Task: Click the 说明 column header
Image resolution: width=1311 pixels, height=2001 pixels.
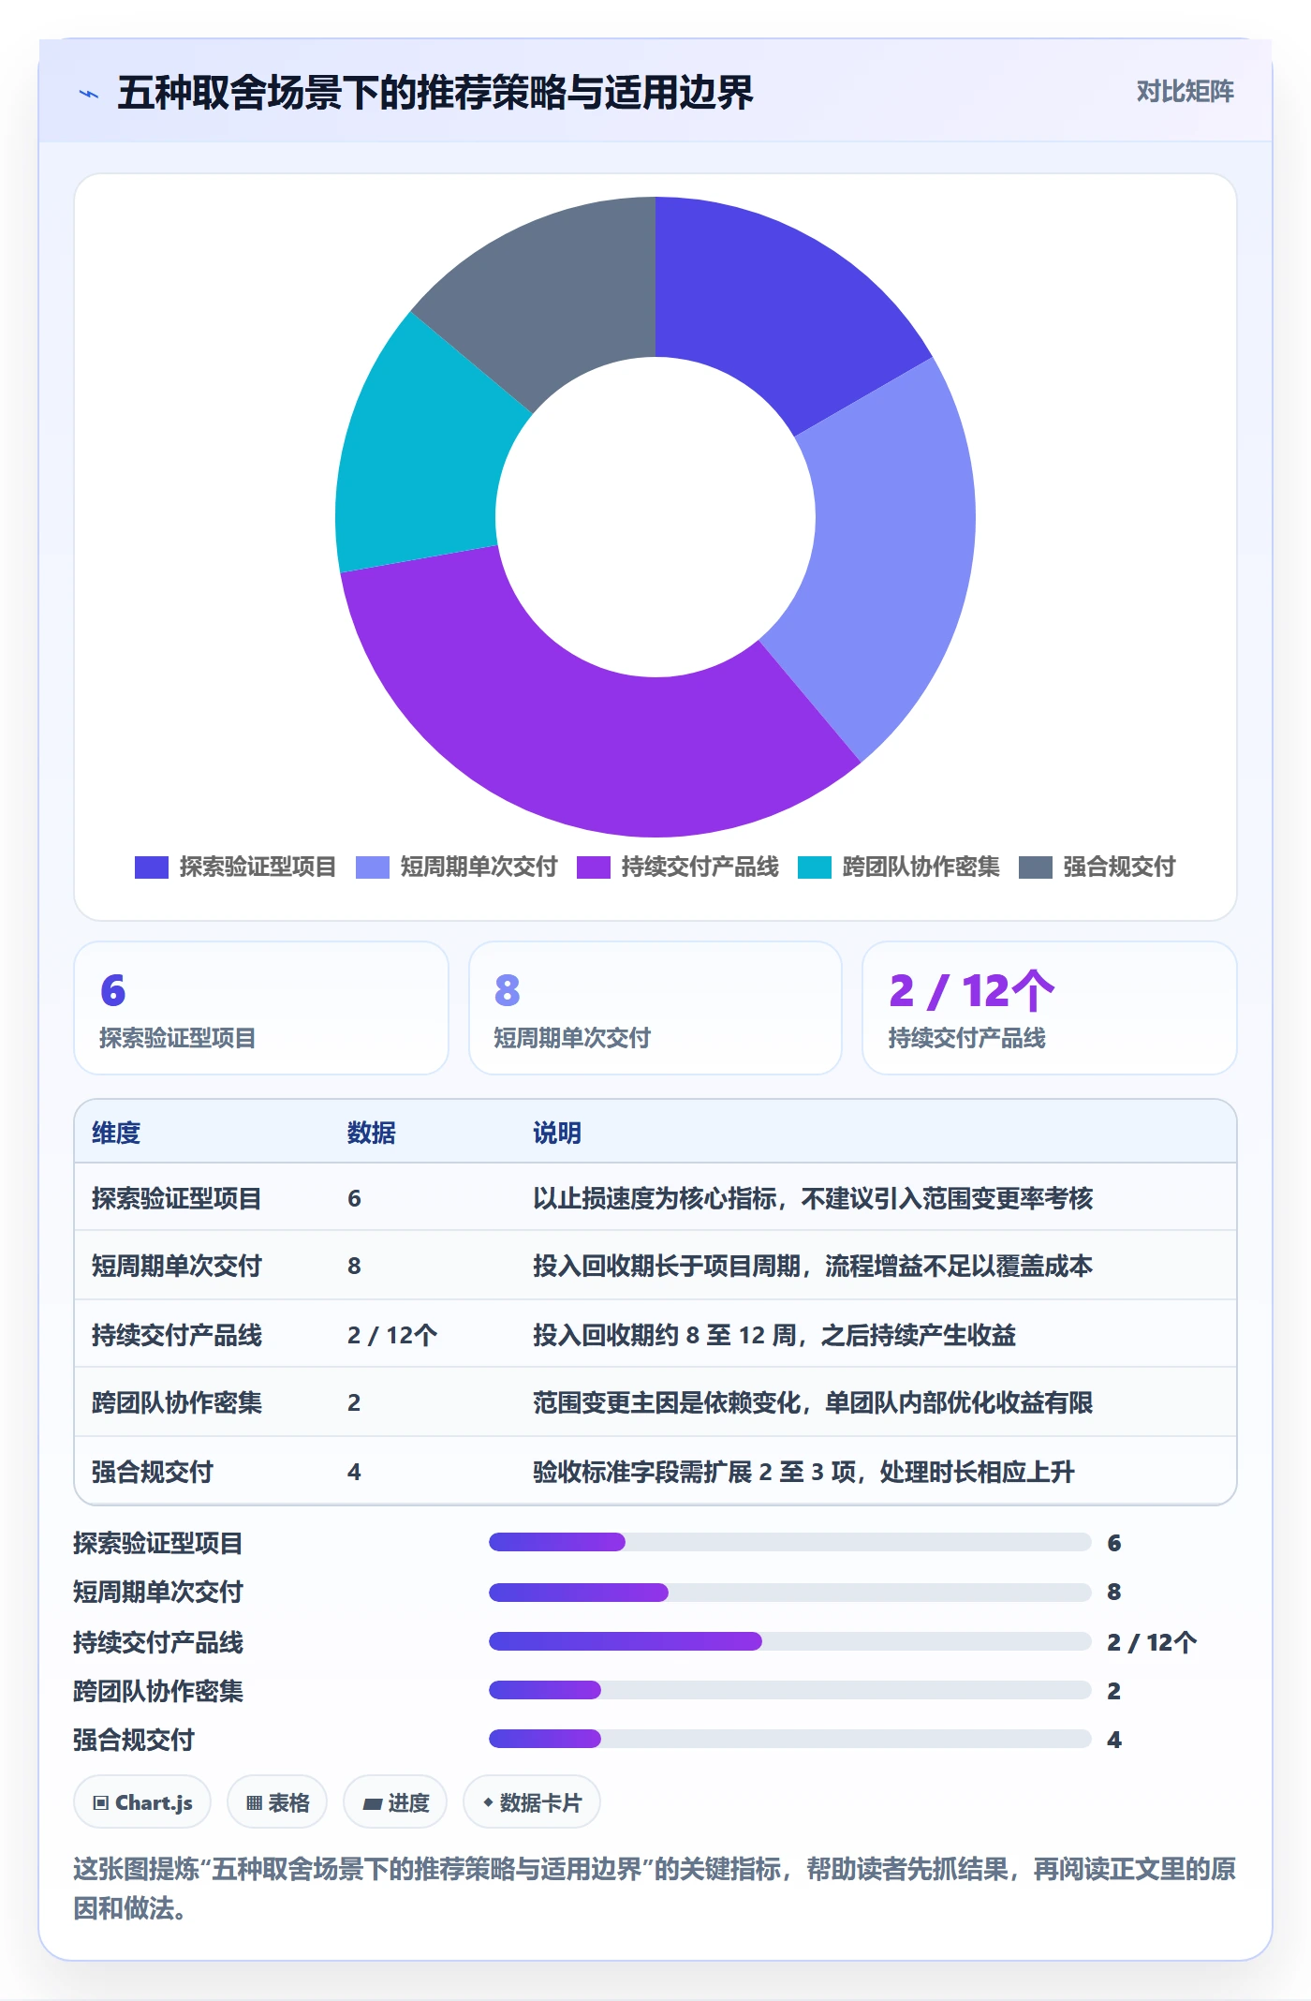Action: [x=557, y=1133]
